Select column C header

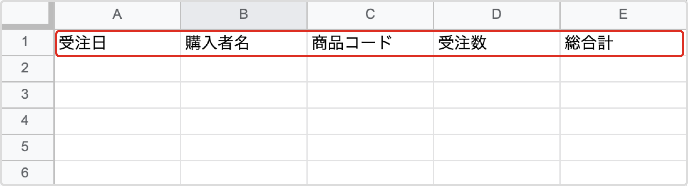[x=370, y=14]
